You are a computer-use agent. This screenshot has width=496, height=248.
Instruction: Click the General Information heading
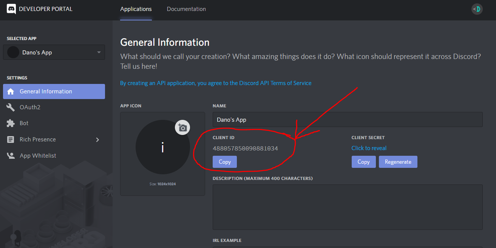[165, 42]
